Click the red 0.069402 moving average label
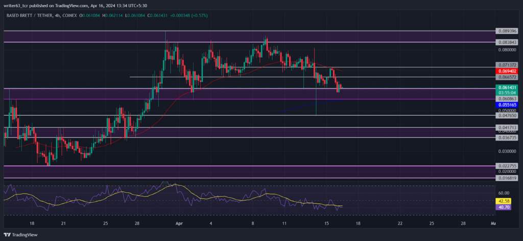Viewport: 523px width, 241px height. (508, 71)
